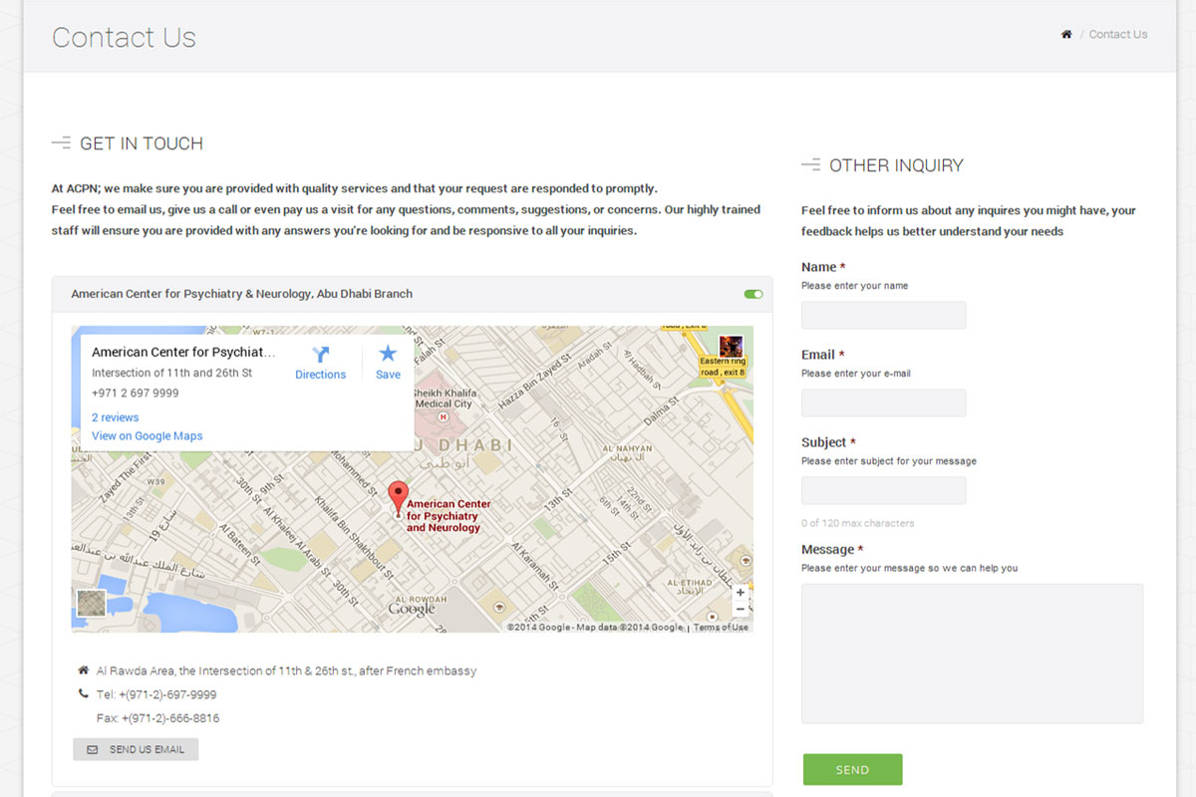Click the fax number +(971-2)-666-8816
Screen dimensions: 1196x797
(x=170, y=718)
